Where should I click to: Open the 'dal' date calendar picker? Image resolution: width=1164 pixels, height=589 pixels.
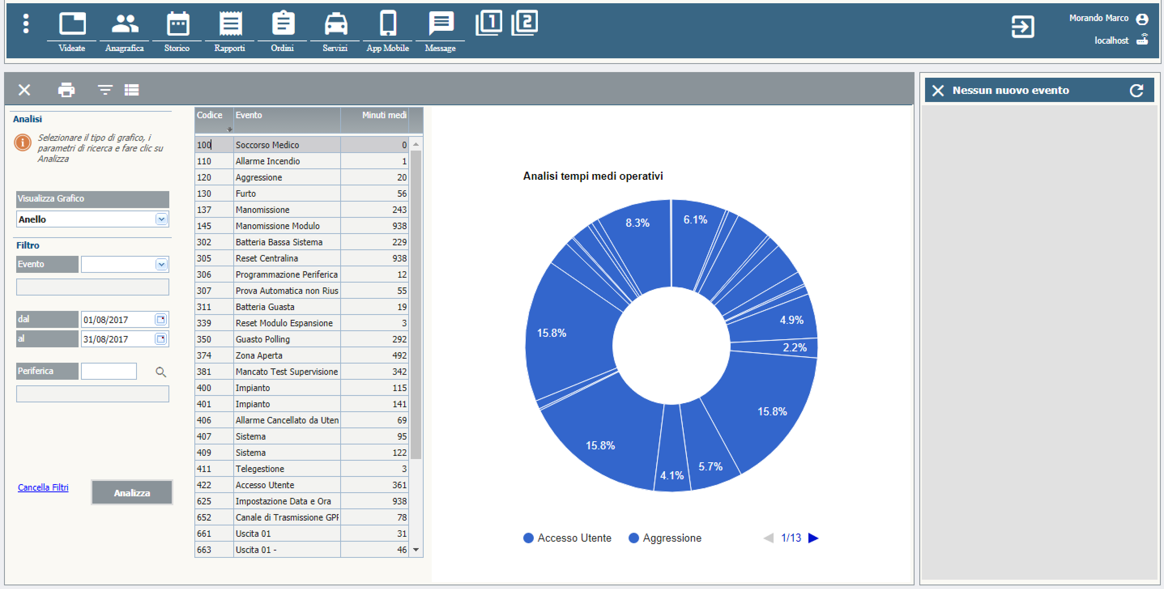161,319
